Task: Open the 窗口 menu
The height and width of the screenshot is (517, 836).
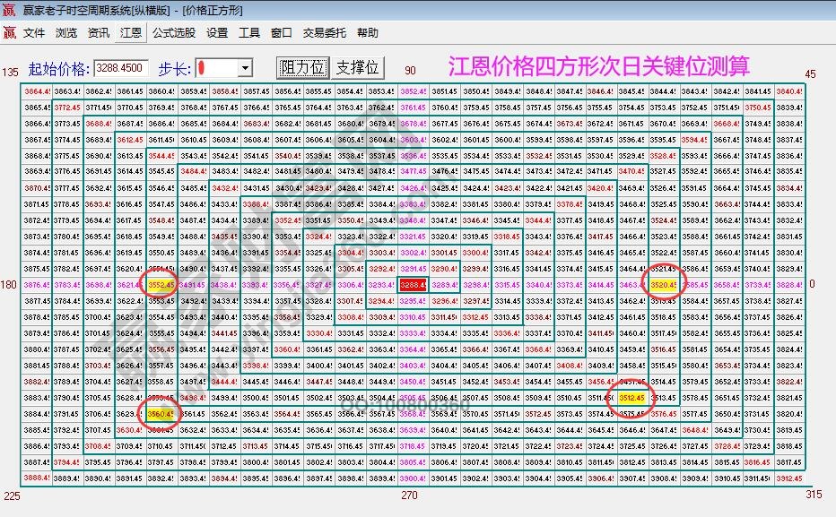Action: pyautogui.click(x=280, y=32)
